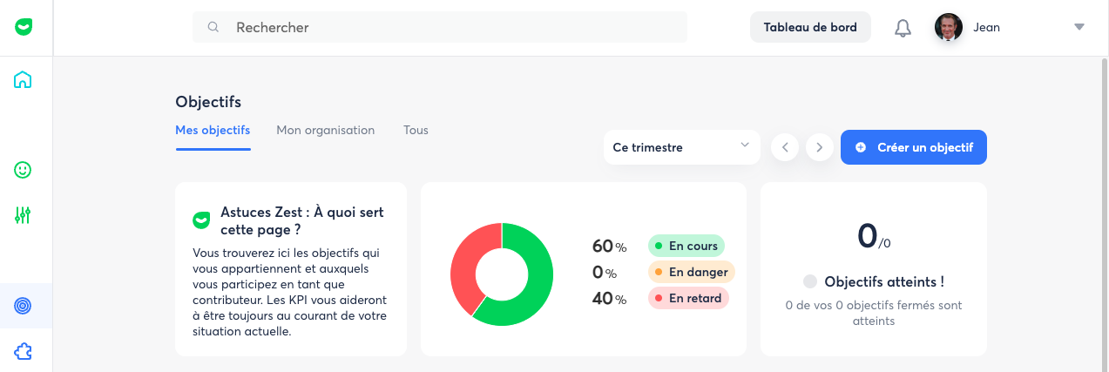Click the "En cours" status tag

pos(686,246)
